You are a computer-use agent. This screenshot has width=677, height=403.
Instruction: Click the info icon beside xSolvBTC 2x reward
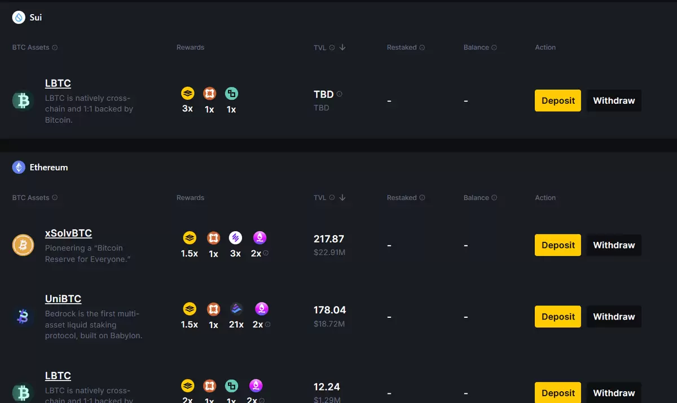[266, 253]
